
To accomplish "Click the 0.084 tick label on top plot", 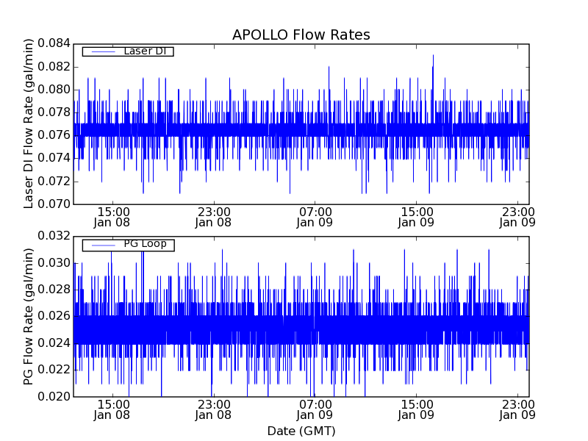I will pos(54,43).
